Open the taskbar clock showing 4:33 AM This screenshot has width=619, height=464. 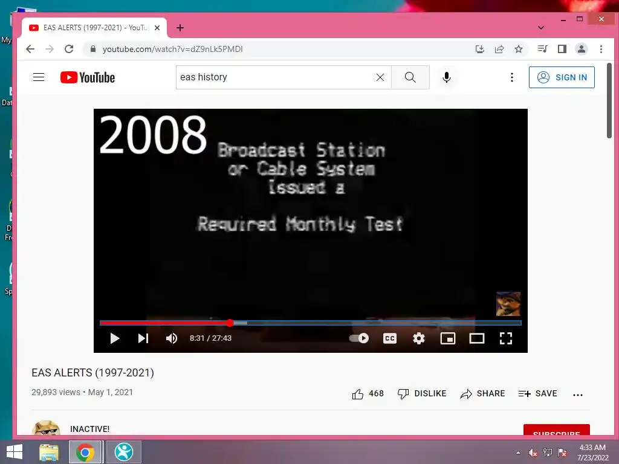click(x=592, y=452)
